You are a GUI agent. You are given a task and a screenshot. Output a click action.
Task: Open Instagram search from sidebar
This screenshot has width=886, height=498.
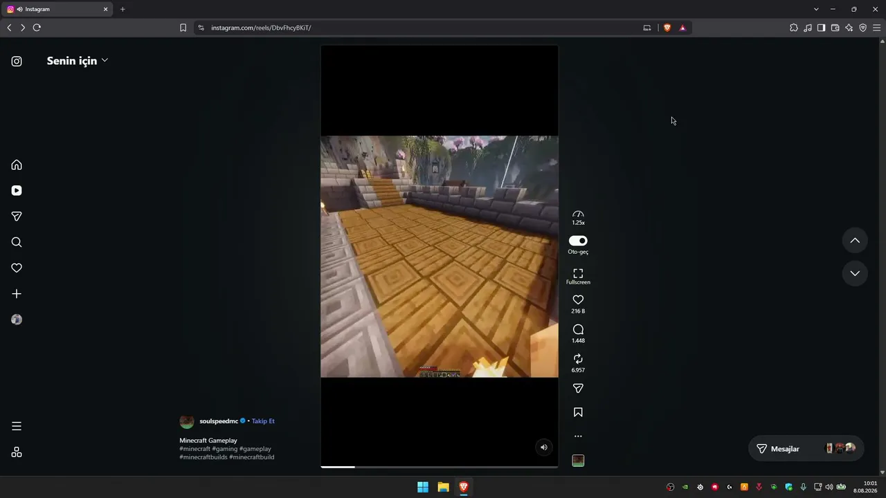[x=17, y=242]
